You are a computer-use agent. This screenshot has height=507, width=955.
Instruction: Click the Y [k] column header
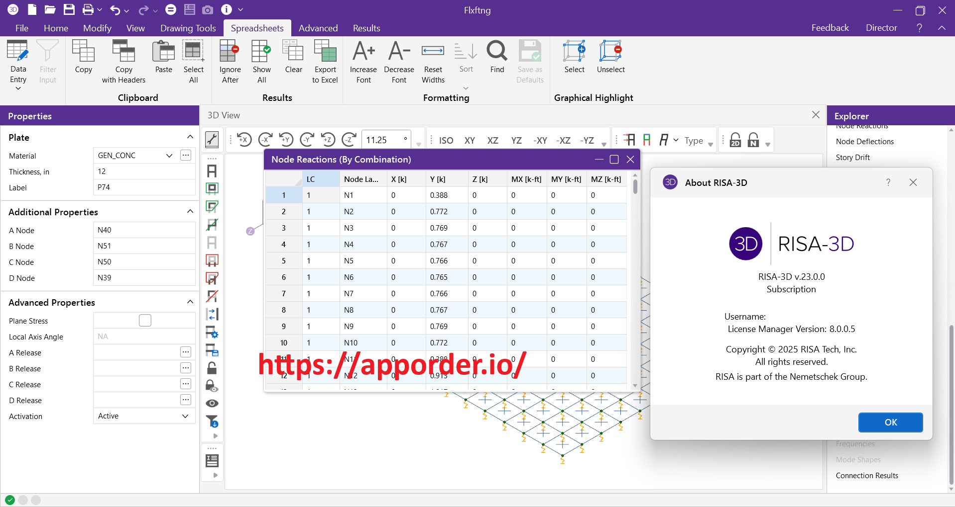coord(448,179)
